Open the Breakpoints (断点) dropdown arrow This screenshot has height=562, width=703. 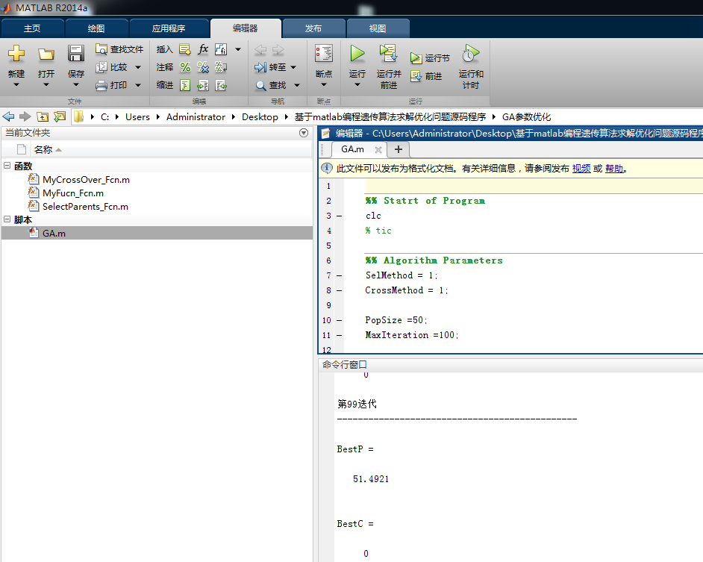coord(324,85)
